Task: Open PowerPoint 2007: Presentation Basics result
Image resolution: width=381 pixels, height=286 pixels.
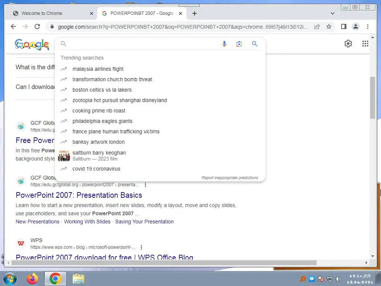Action: 79,195
